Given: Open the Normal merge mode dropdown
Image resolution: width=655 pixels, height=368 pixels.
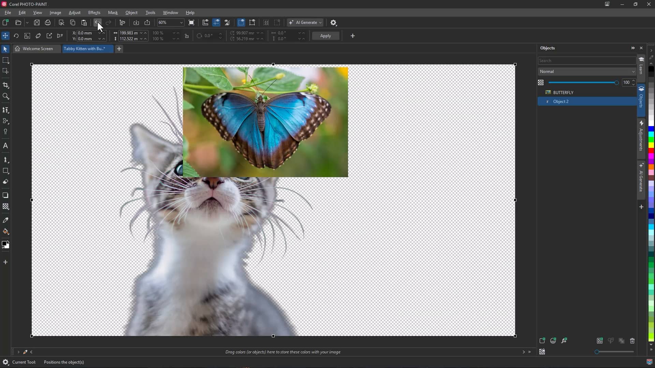Looking at the screenshot, I should [x=587, y=72].
